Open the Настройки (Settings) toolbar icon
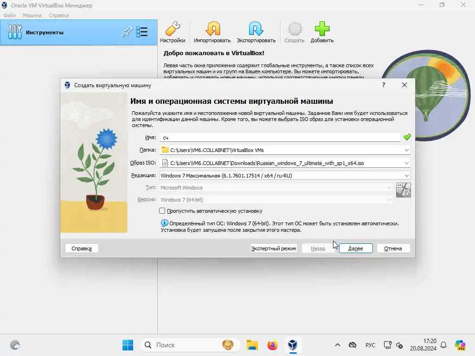Screen dimensions: 475x356 click(x=173, y=32)
